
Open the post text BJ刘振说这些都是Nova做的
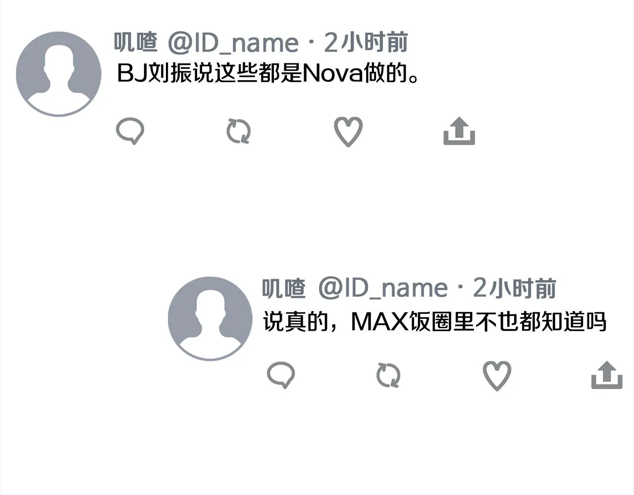pyautogui.click(x=268, y=74)
